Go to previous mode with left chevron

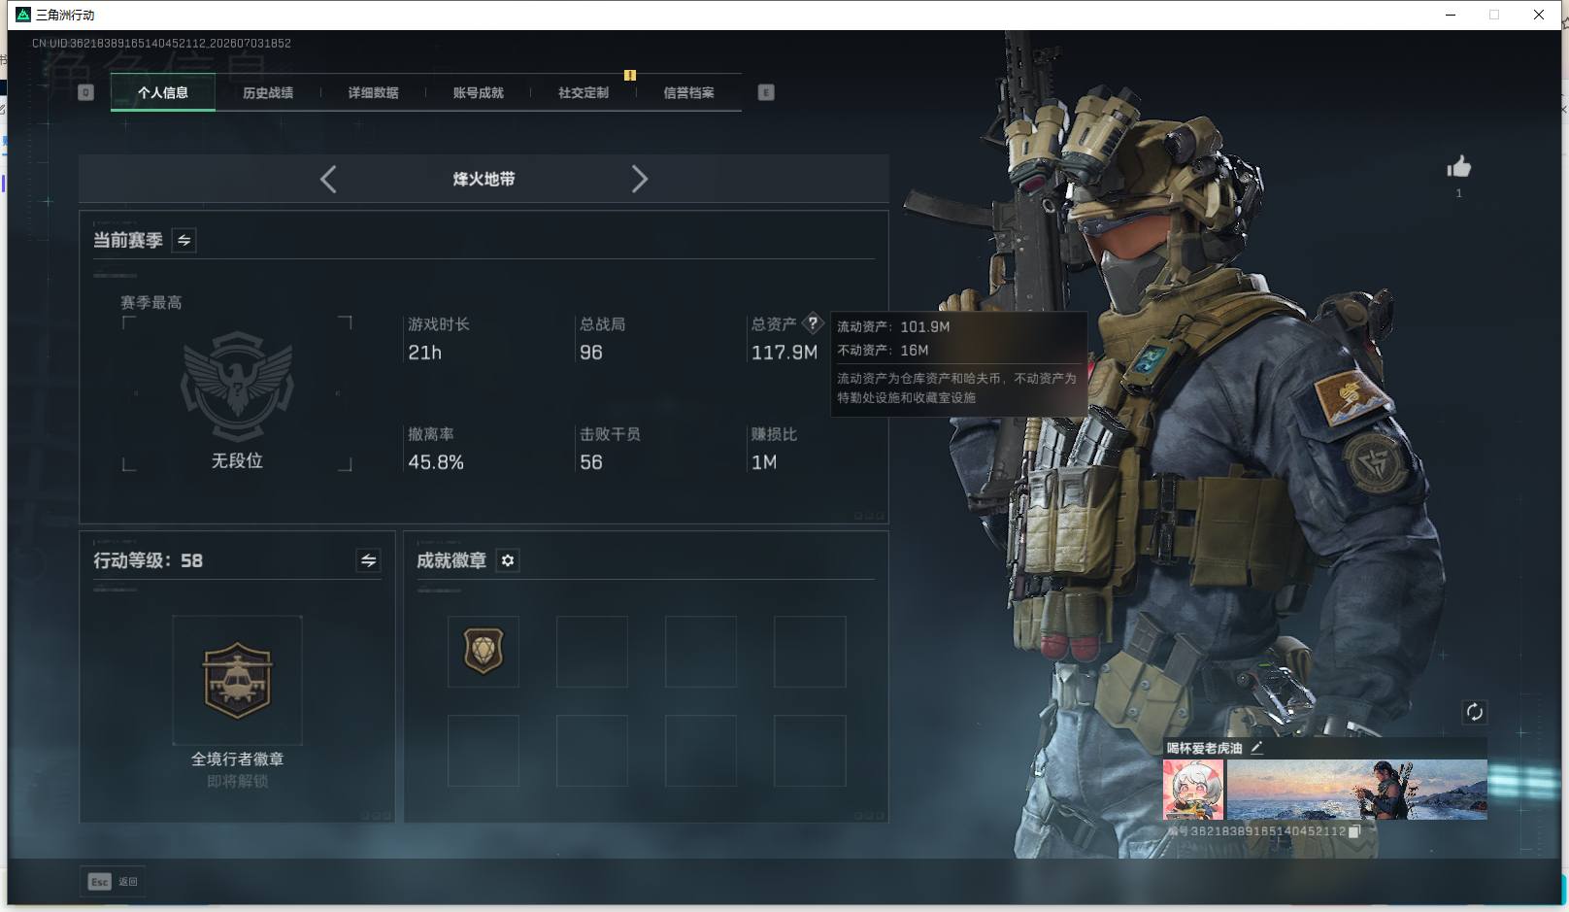point(328,179)
